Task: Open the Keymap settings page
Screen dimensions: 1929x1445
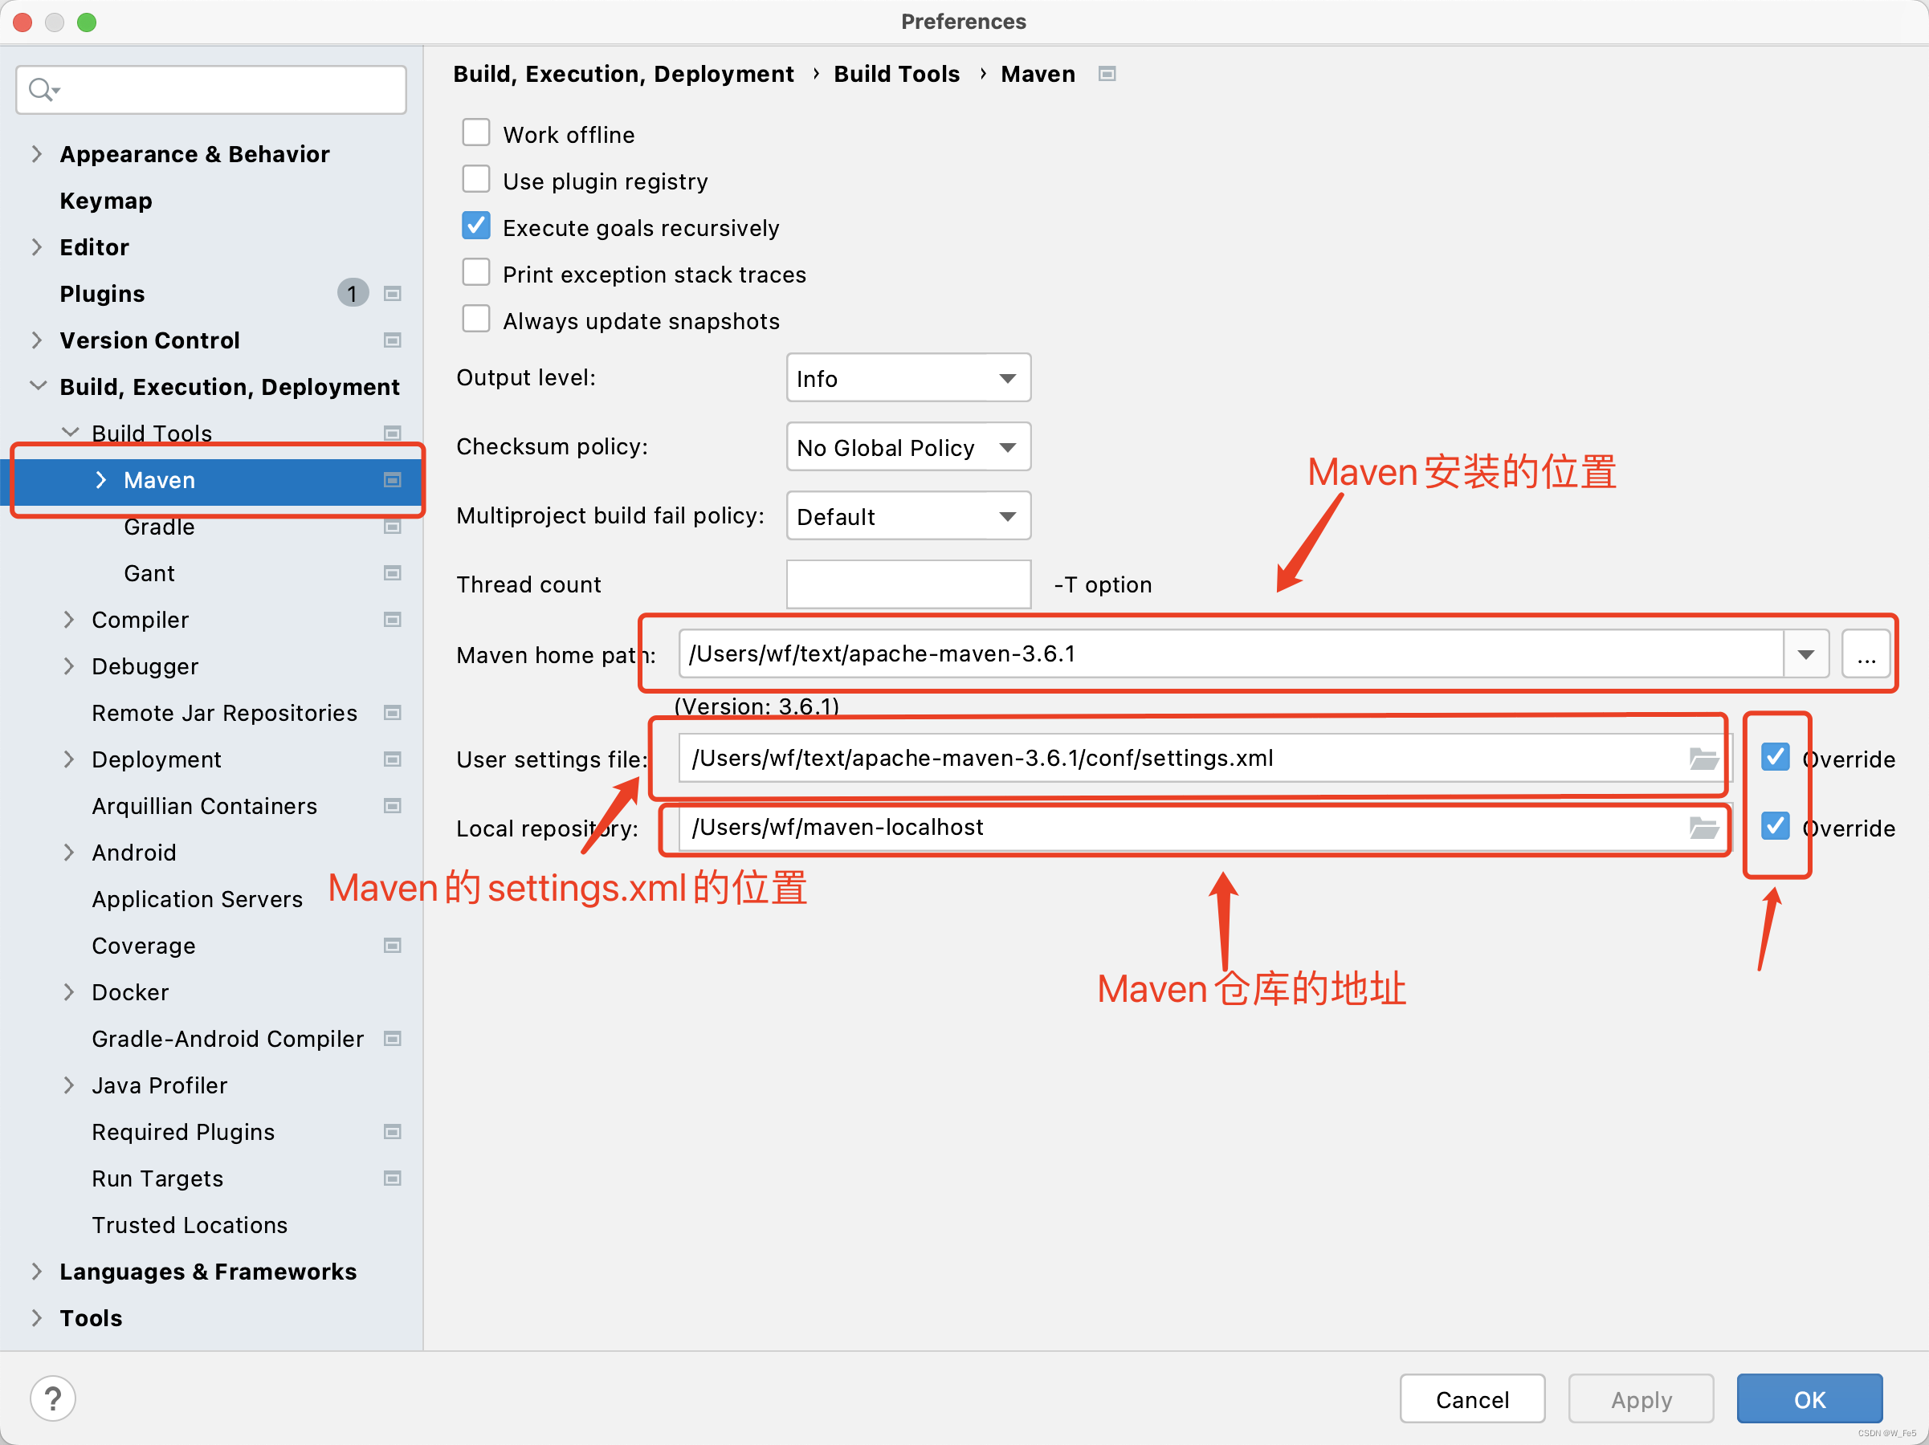Action: (105, 201)
